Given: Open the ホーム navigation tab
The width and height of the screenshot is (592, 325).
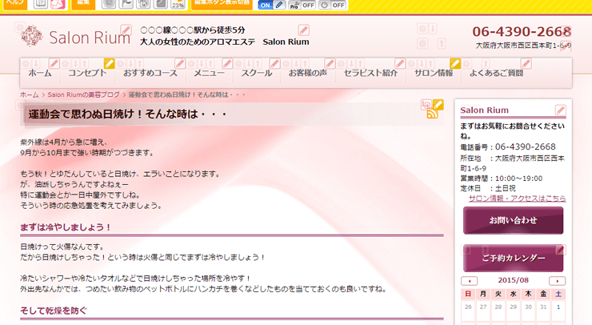Looking at the screenshot, I should (x=40, y=73).
